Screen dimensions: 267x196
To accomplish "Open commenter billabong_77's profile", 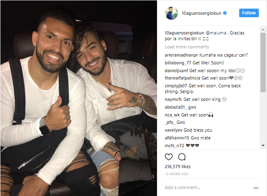I will click(178, 63).
